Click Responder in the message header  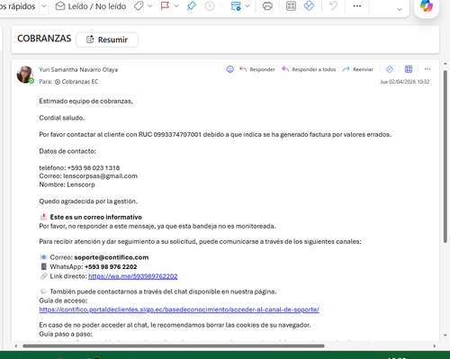pyautogui.click(x=257, y=69)
